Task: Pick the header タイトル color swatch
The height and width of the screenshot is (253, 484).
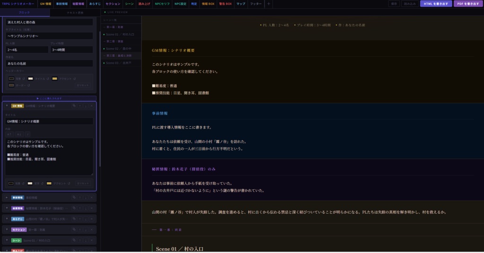Action: point(31,79)
